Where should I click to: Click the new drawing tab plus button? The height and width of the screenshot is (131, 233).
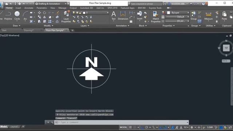pyautogui.click(x=72, y=31)
